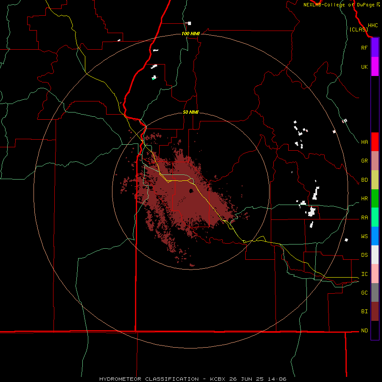The width and height of the screenshot is (382, 382).
Task: Click the ND legend label
Action: [364, 331]
